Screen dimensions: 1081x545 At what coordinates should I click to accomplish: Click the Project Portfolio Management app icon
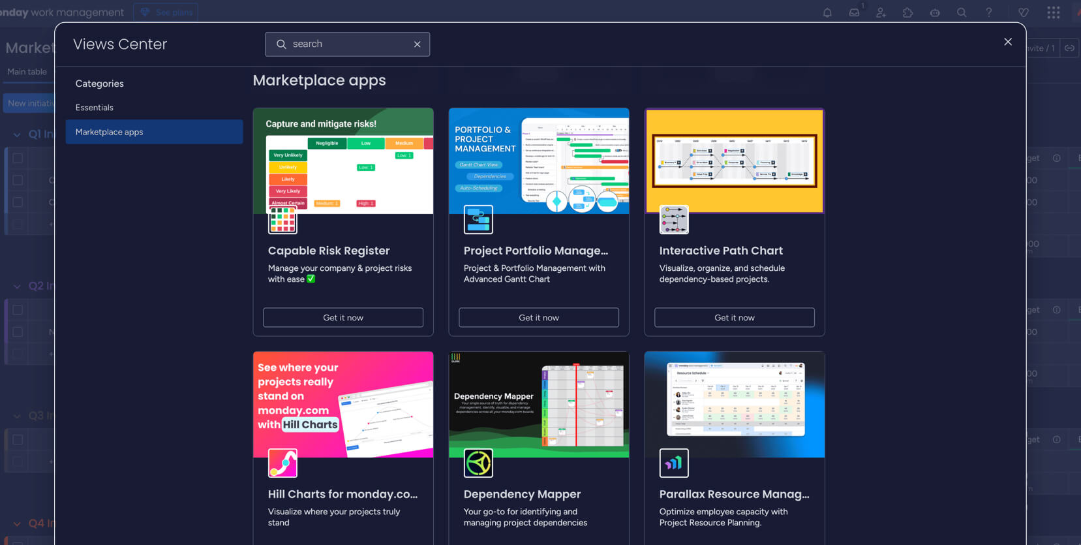478,220
